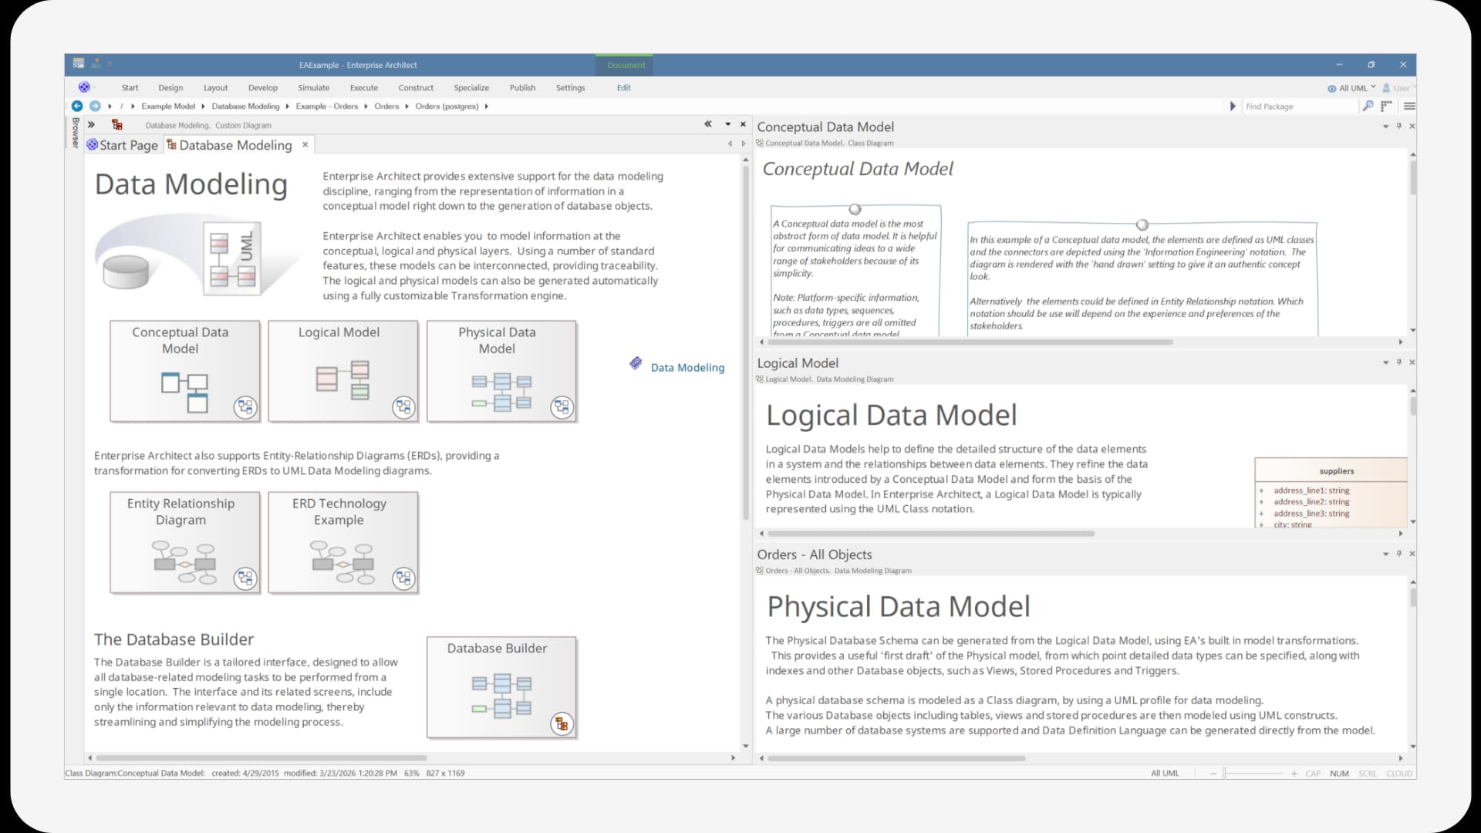Viewport: 1481px width, 833px height.
Task: Open the Physical Data Model tile
Action: [501, 371]
